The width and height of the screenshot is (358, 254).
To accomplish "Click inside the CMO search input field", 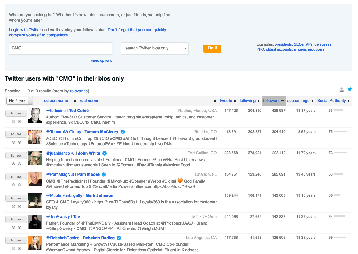I will click(x=60, y=48).
